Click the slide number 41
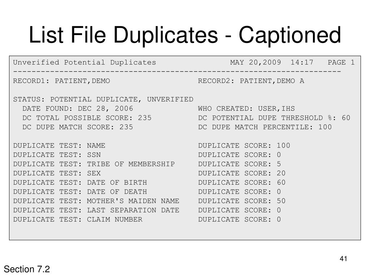 click(344, 259)
